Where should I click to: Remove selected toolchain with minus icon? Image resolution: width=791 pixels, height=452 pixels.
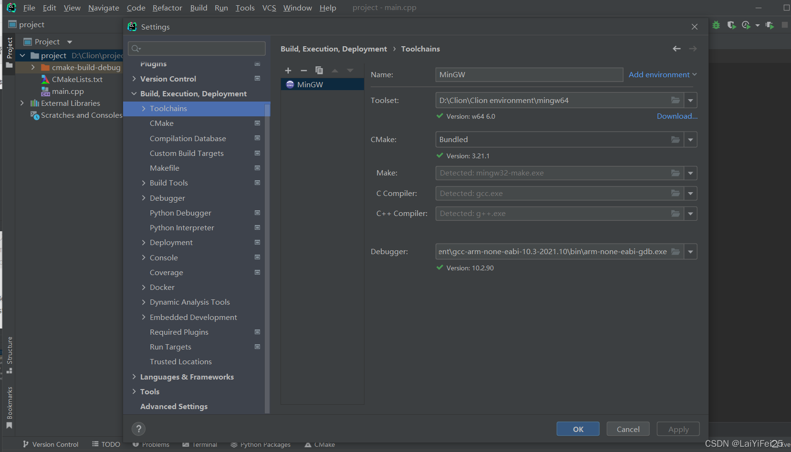click(x=304, y=71)
